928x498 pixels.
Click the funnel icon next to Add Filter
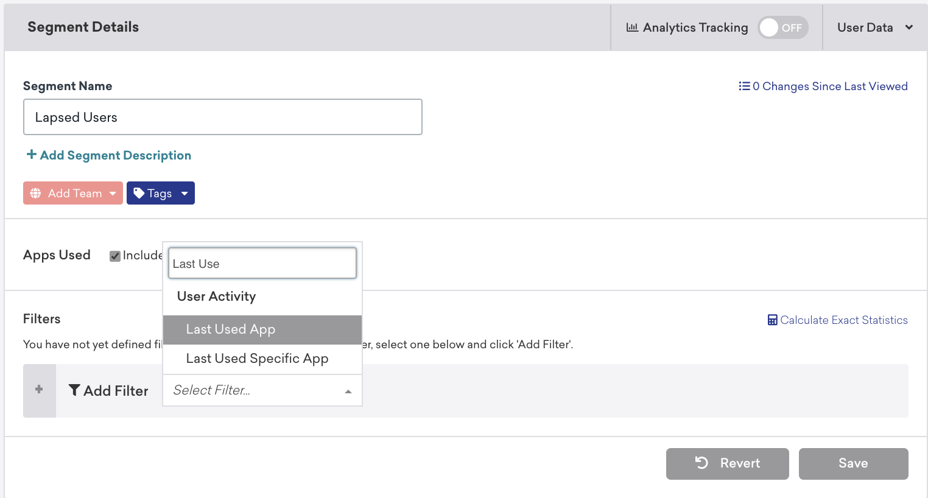(x=74, y=390)
